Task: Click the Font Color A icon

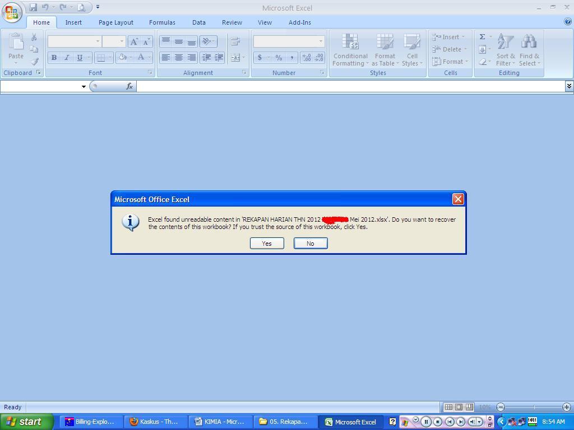Action: [x=141, y=58]
